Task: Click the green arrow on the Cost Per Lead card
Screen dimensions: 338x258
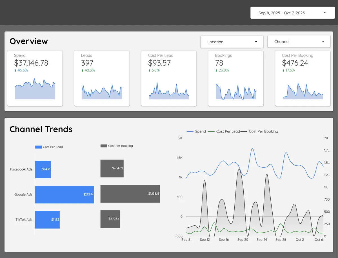Action: pyautogui.click(x=149, y=70)
